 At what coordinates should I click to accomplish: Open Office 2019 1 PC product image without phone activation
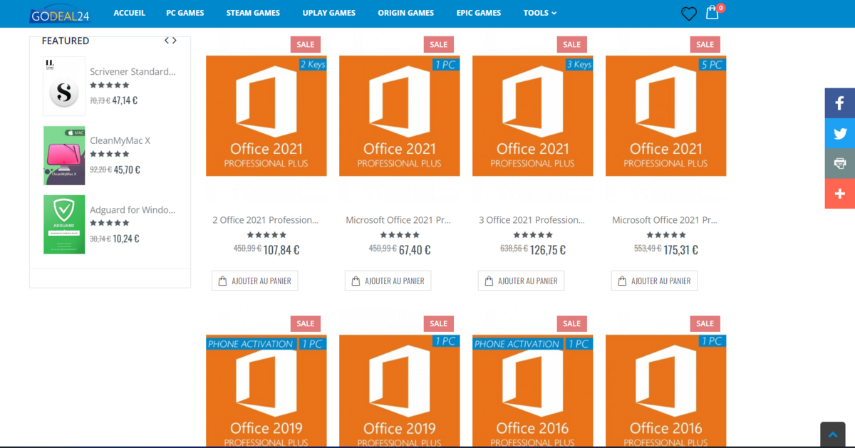(x=400, y=392)
